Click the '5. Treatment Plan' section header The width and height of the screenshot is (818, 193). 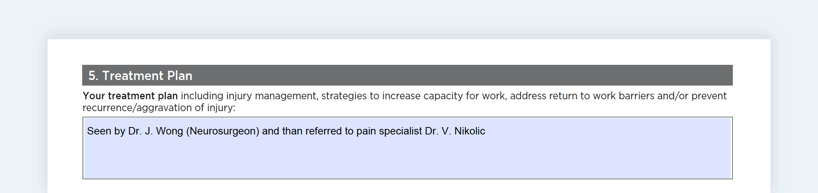click(407, 75)
